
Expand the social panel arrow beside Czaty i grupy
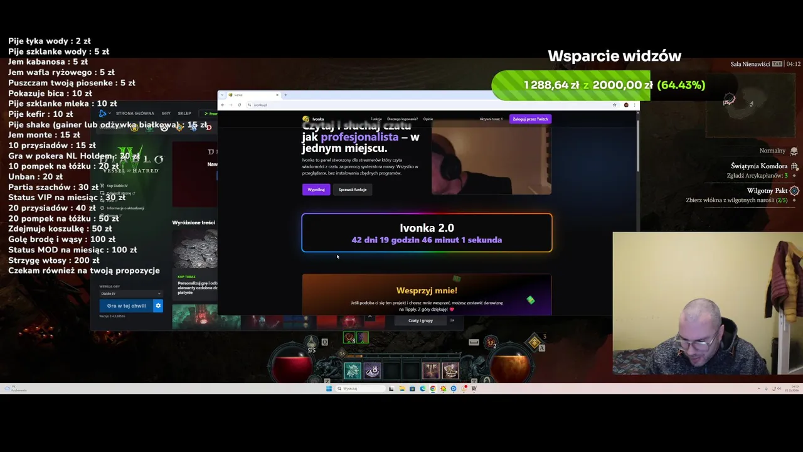(452, 321)
